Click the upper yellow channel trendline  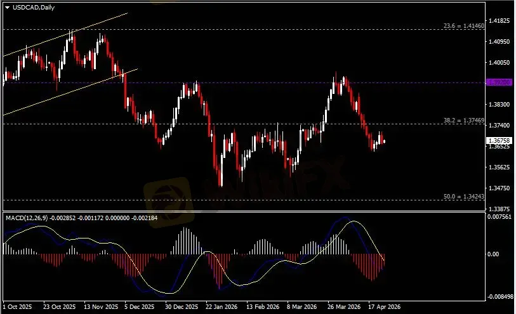66,34
